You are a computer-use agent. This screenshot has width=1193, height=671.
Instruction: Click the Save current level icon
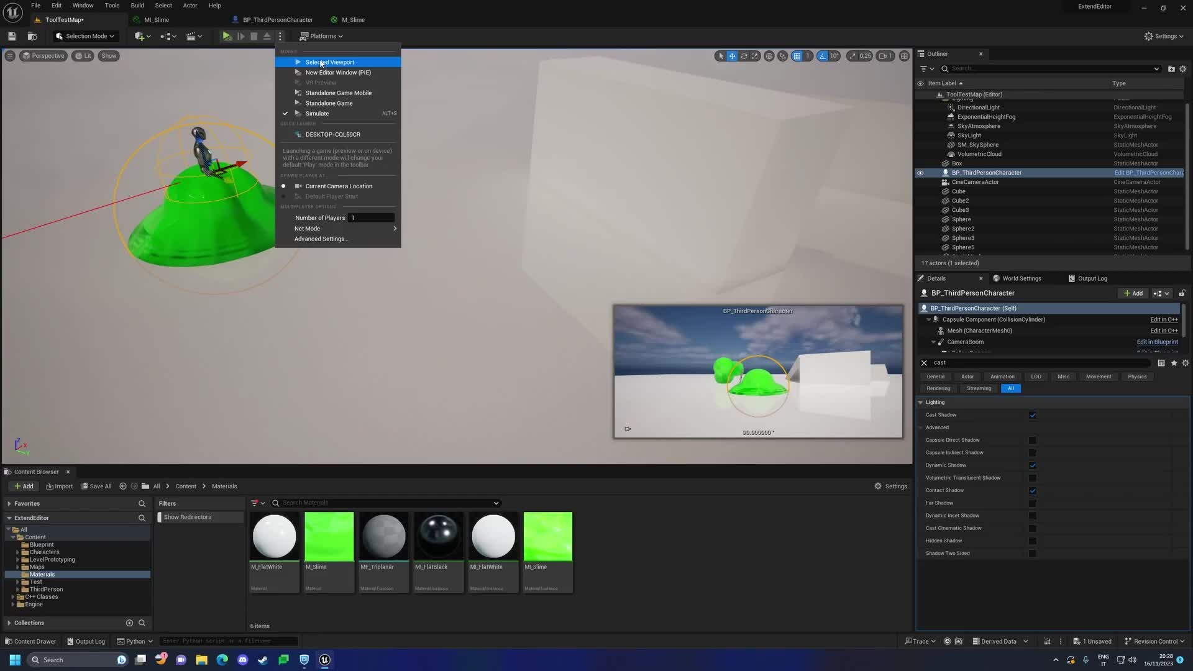[11, 36]
